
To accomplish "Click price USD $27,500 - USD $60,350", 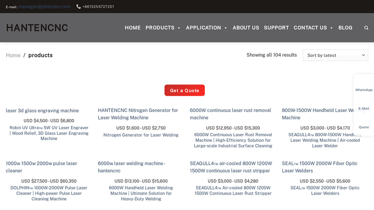I will pos(49,181).
